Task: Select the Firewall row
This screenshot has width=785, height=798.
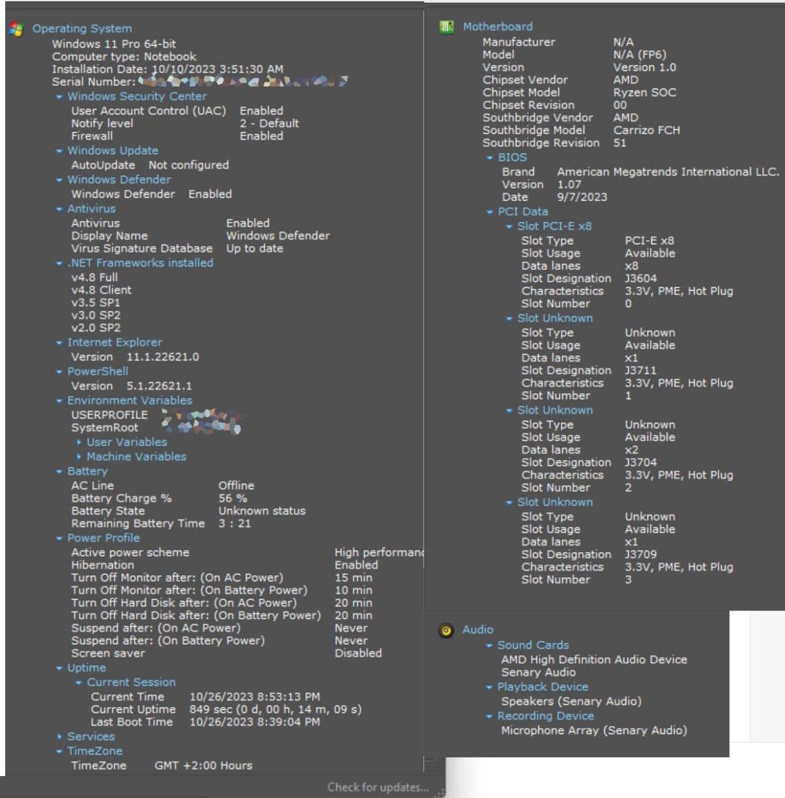Action: click(177, 137)
